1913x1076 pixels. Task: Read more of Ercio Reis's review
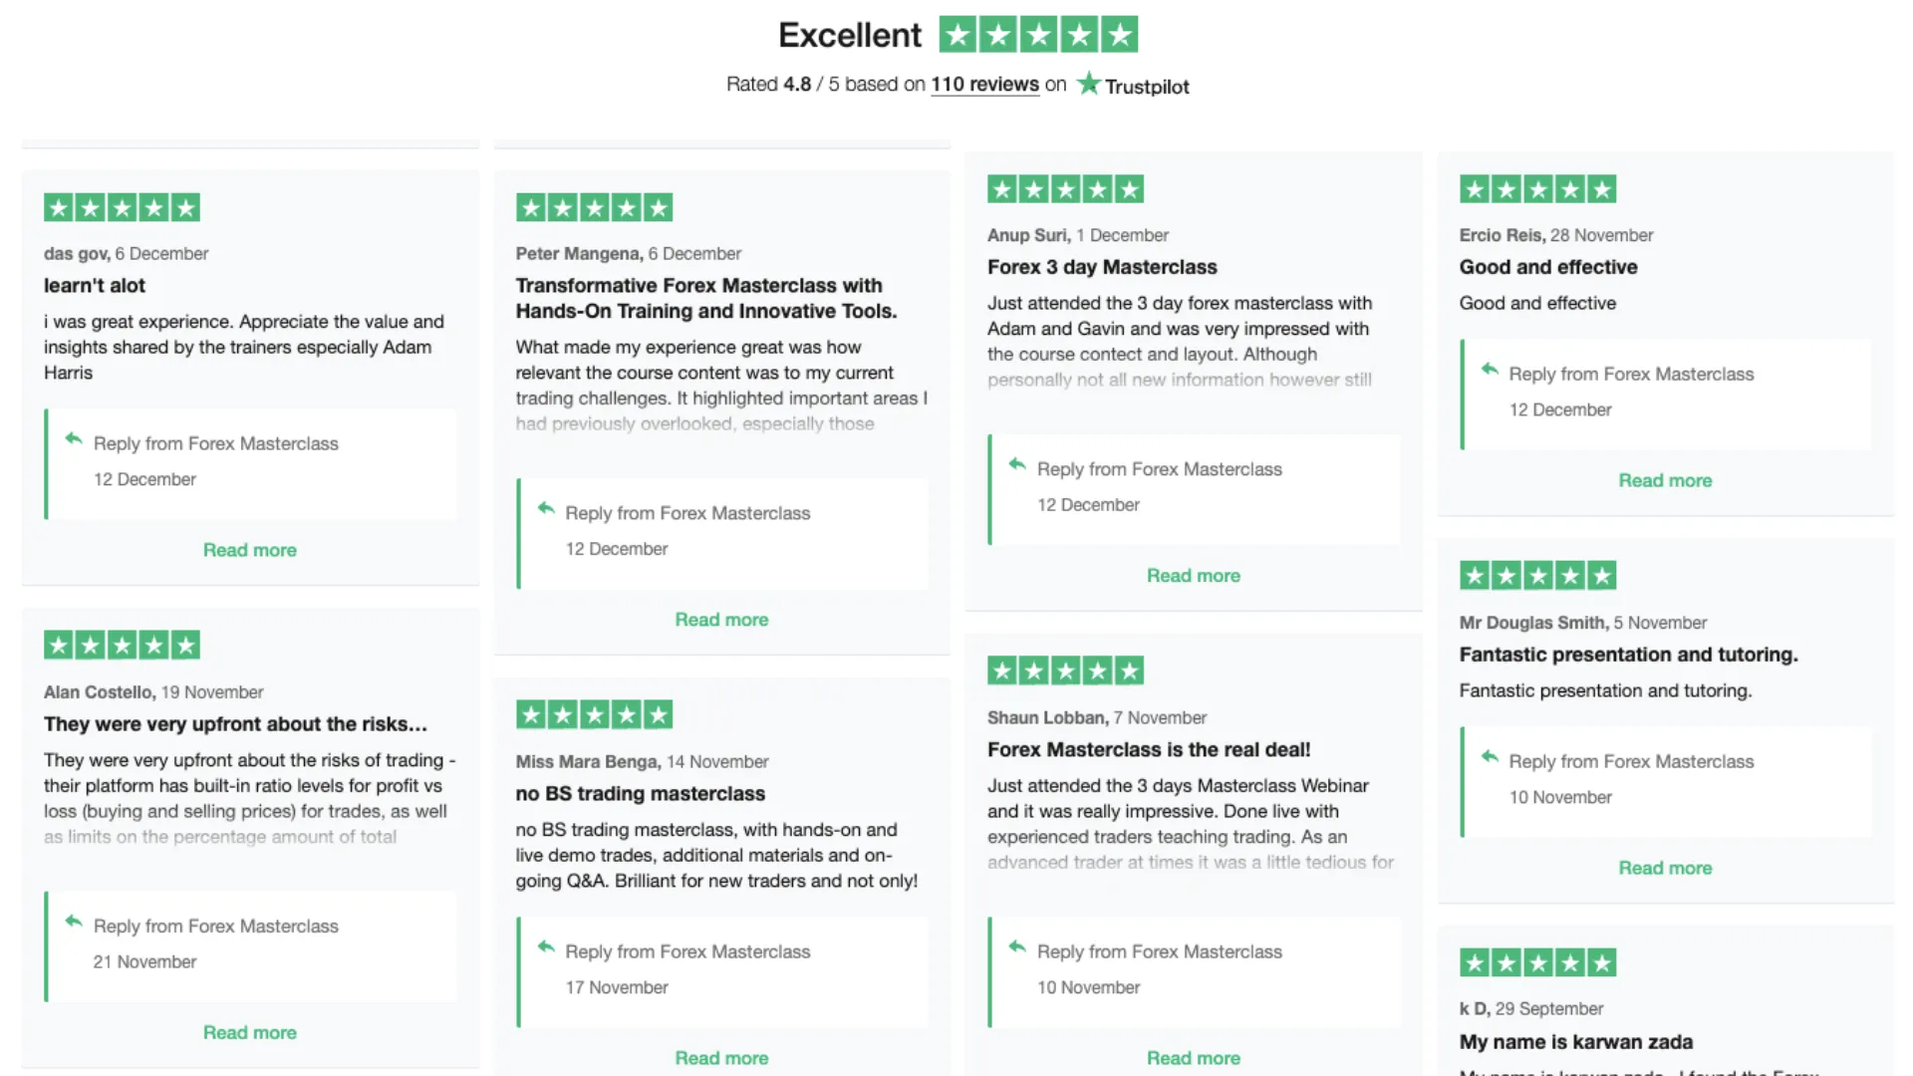point(1665,480)
